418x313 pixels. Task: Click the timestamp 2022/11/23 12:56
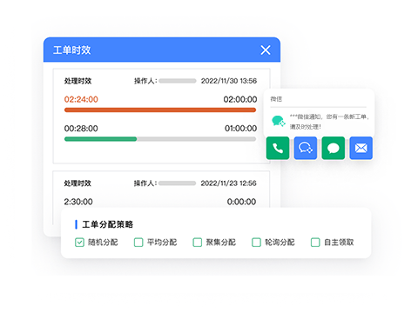coord(228,183)
